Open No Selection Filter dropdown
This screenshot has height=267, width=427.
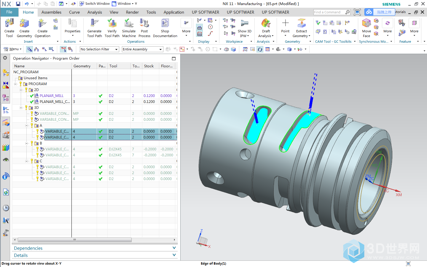(99, 49)
